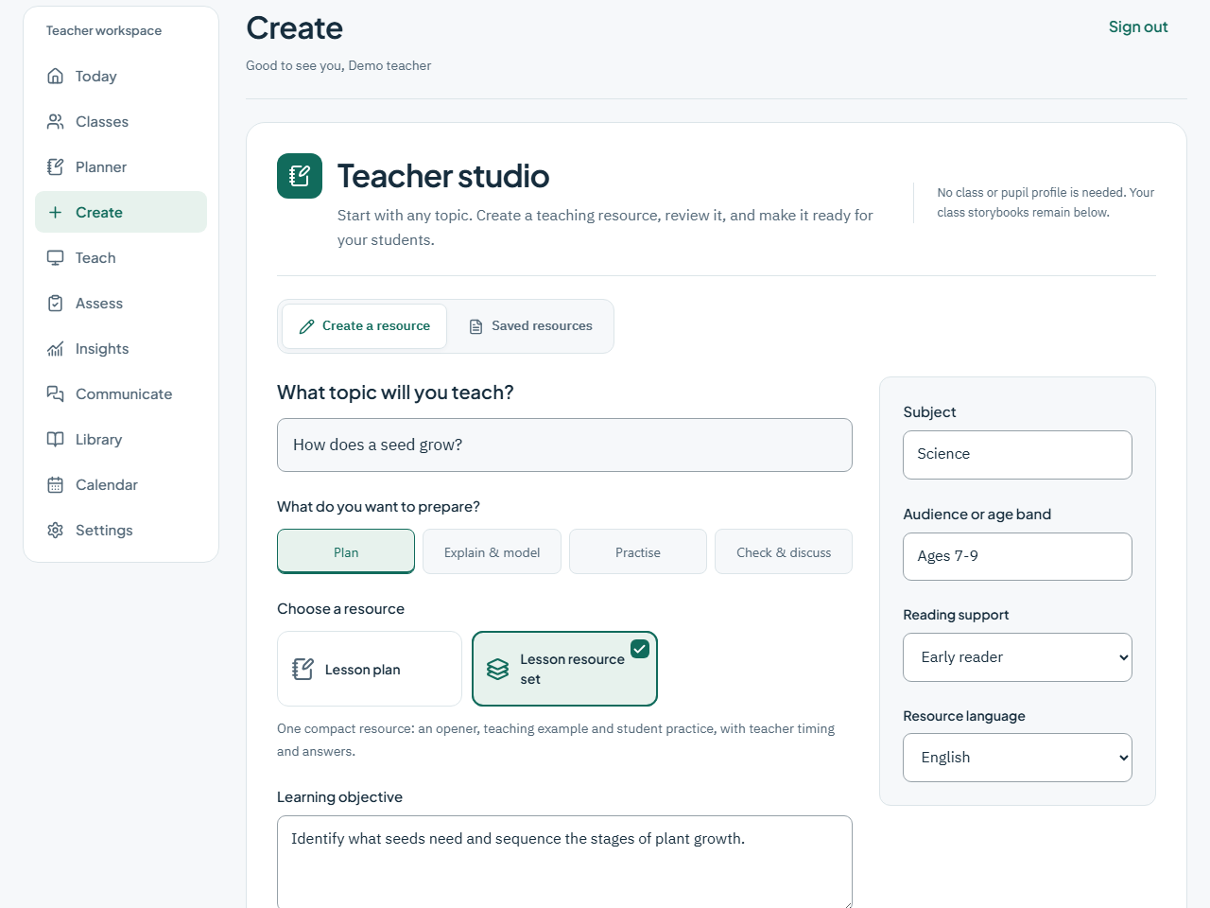Select the Check & discuss option
The height and width of the screenshot is (908, 1210).
tap(784, 551)
